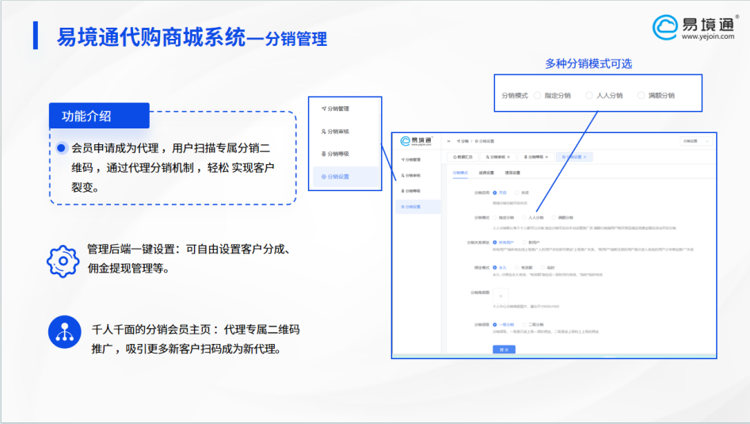Click the 分销 breadcrumb in the admin panel header
Viewport: 750px width, 424px height.
tap(463, 141)
